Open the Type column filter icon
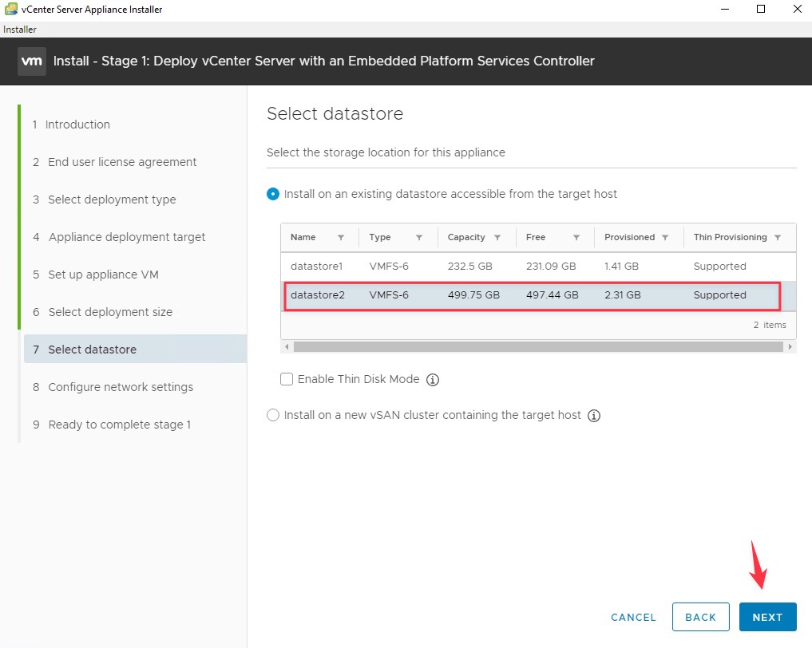812x648 pixels. click(x=419, y=238)
